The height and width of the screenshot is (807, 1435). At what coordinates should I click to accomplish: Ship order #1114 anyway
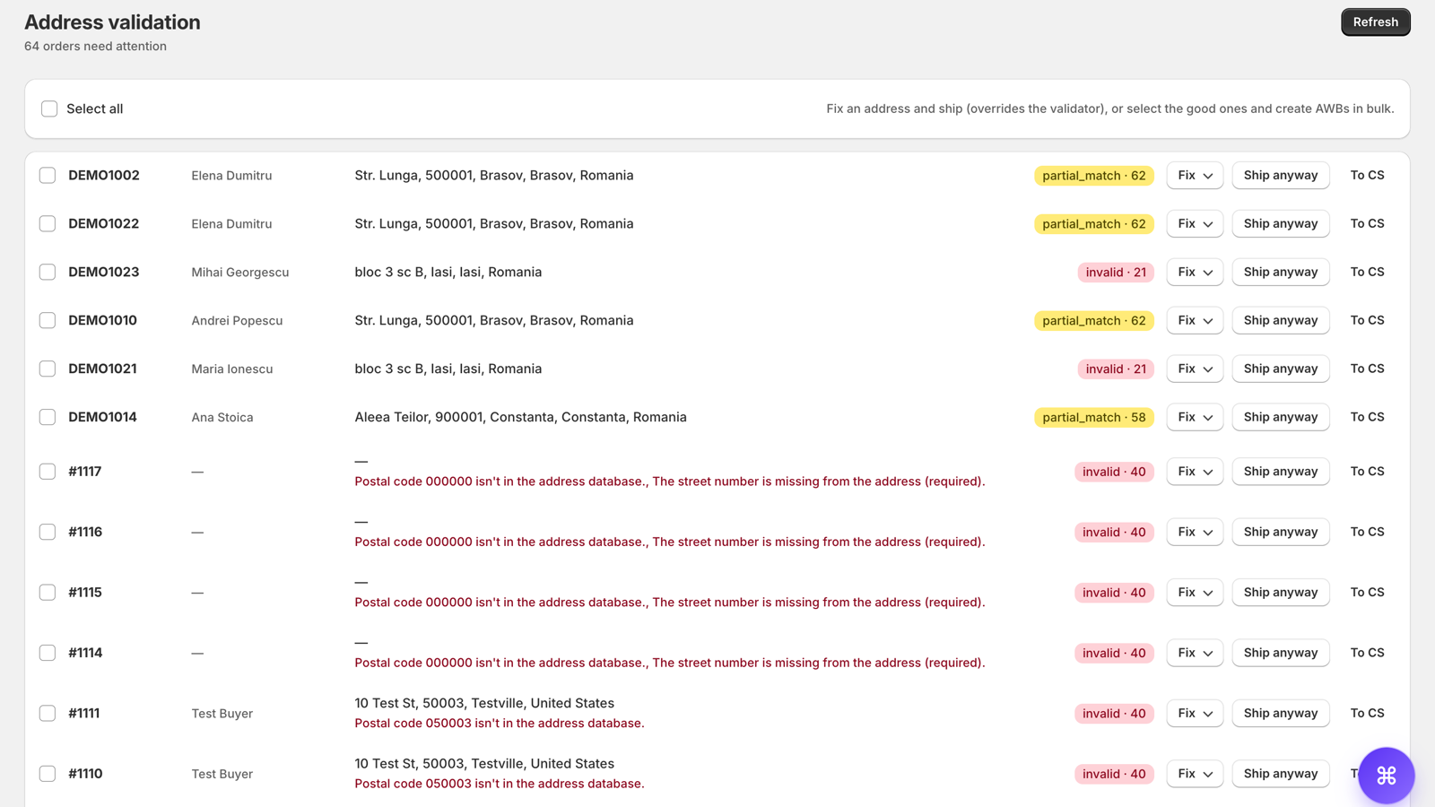(x=1281, y=654)
